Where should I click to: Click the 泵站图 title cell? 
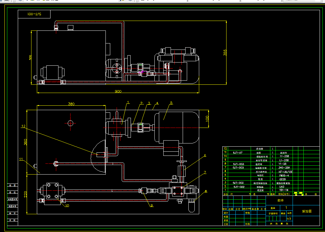(x=307, y=211)
